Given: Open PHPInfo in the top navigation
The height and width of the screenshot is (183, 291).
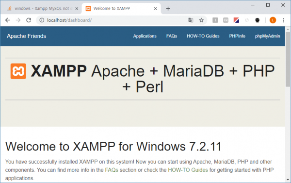Looking at the screenshot, I should tap(237, 36).
